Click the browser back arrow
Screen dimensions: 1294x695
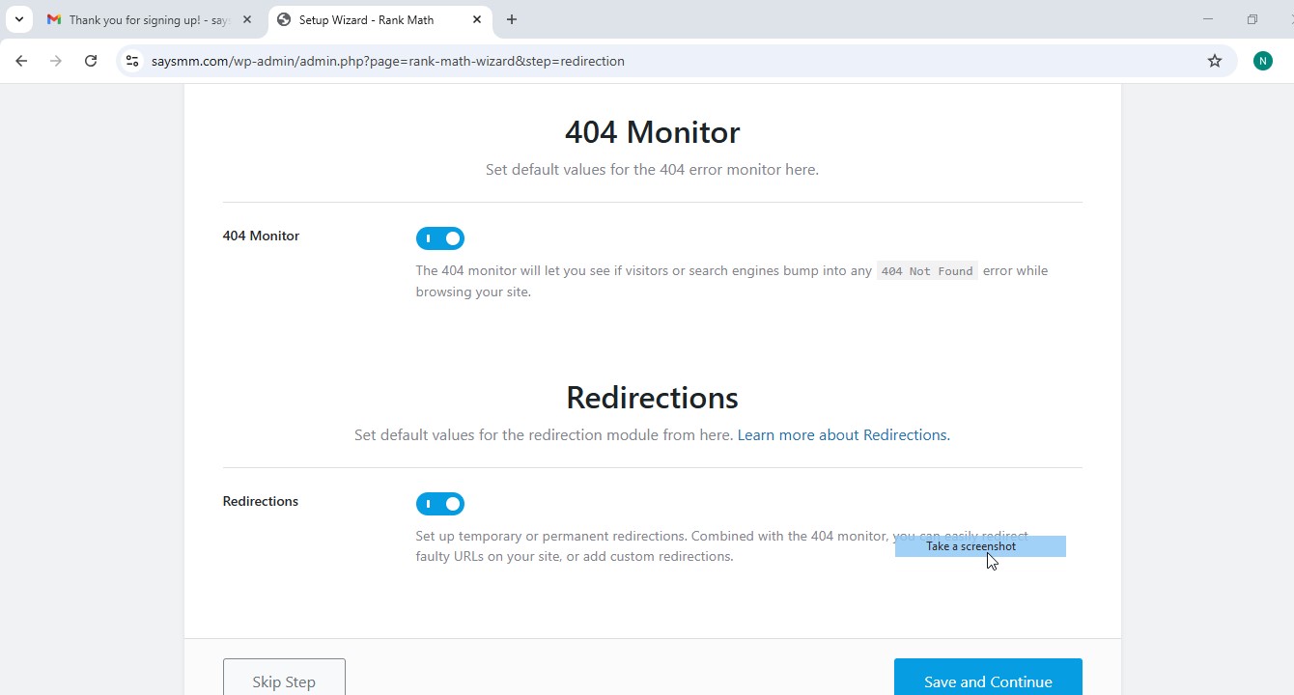[x=21, y=61]
